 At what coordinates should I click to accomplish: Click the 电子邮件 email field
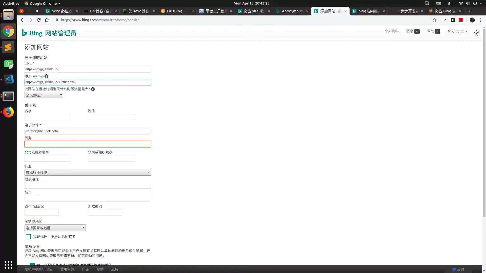[88, 131]
